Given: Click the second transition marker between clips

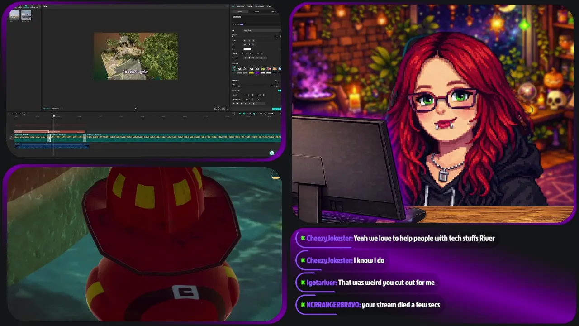Looking at the screenshot, I should pos(85,138).
